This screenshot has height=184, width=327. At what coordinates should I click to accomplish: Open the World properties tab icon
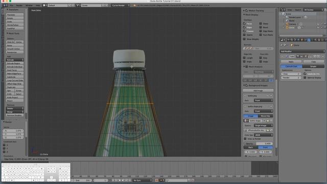tap(298, 40)
